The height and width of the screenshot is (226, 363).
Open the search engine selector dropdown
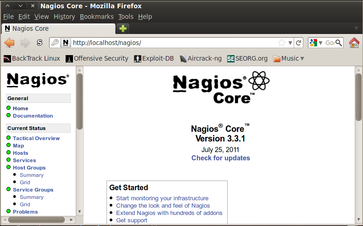pos(320,43)
